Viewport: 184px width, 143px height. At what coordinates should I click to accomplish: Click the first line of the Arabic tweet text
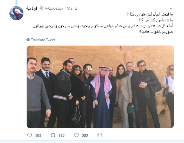click(149, 14)
